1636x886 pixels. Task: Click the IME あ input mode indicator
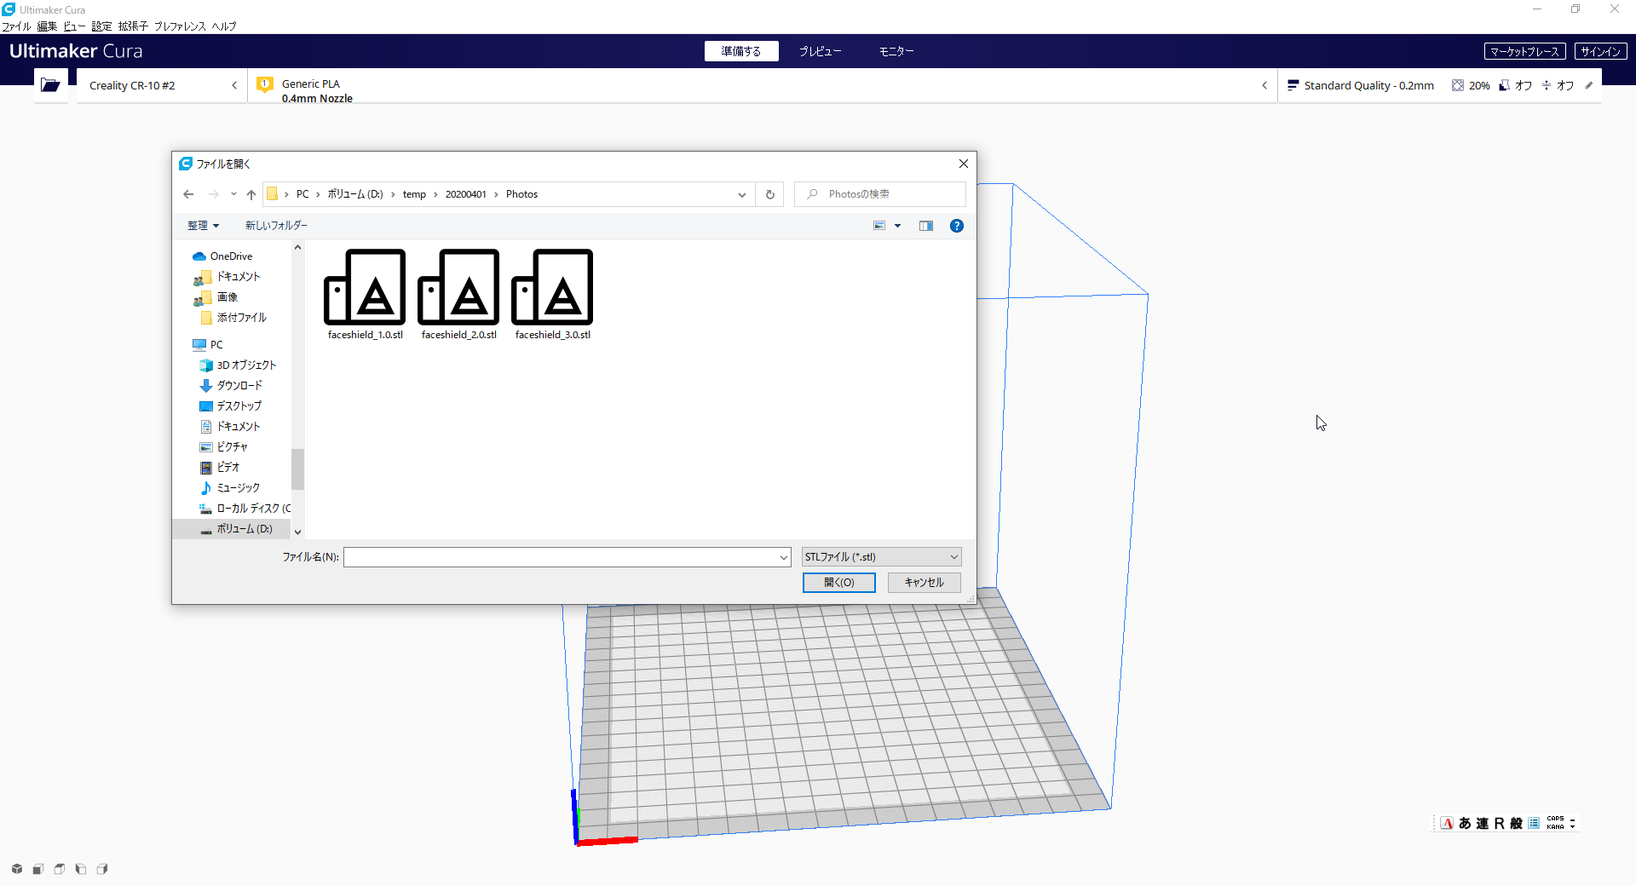point(1465,823)
